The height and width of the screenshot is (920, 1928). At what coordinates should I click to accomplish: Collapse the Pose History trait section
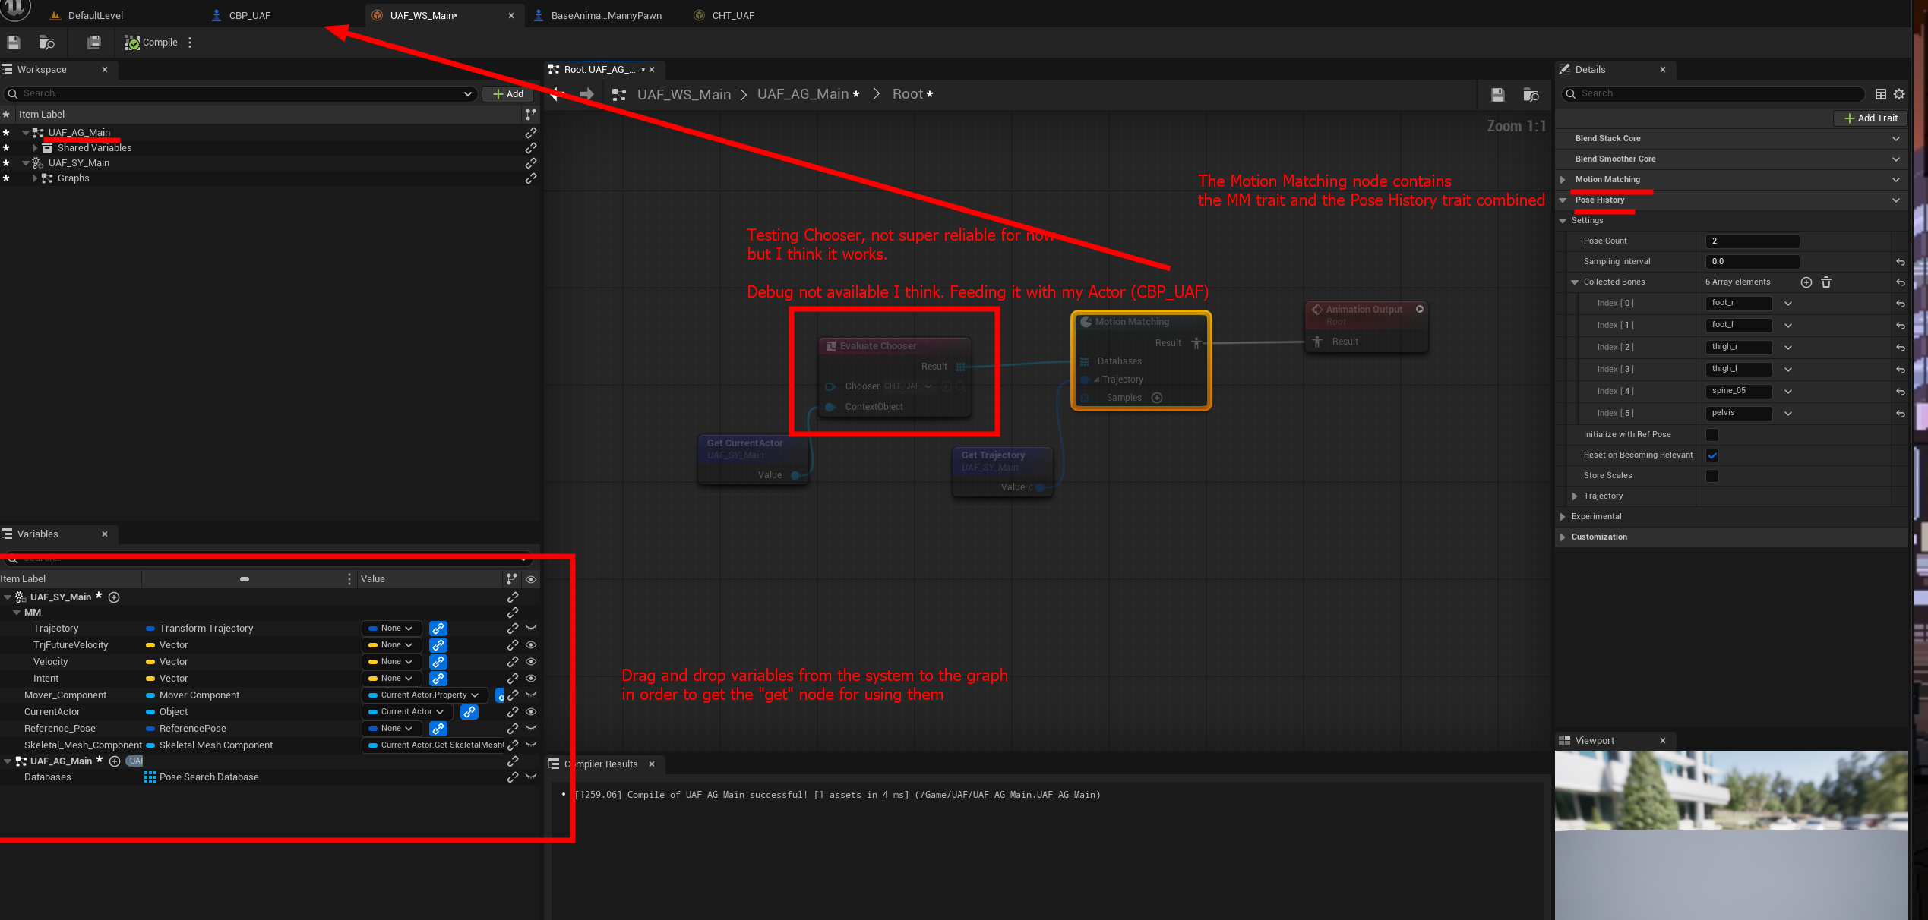[1563, 200]
